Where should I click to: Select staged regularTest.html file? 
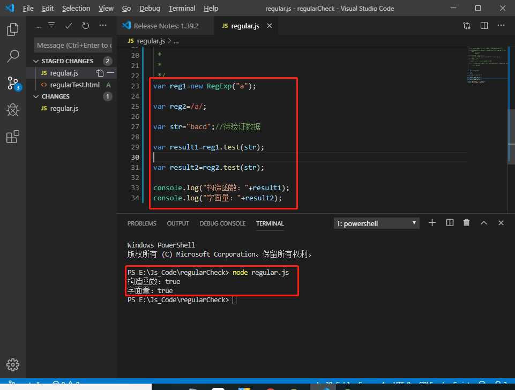tap(74, 85)
